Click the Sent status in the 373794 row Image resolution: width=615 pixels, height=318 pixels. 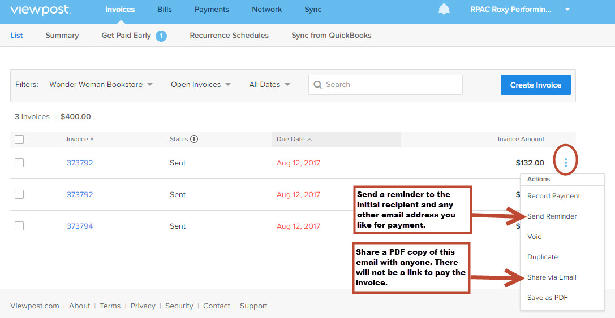[x=177, y=226]
